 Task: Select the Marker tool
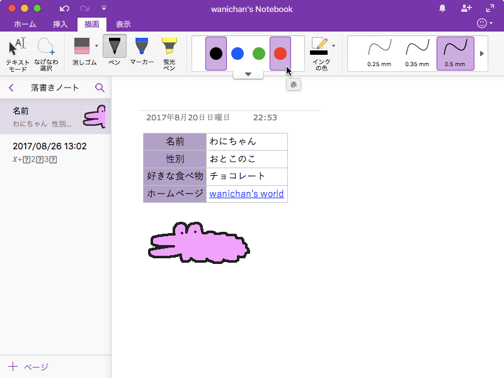tap(142, 51)
